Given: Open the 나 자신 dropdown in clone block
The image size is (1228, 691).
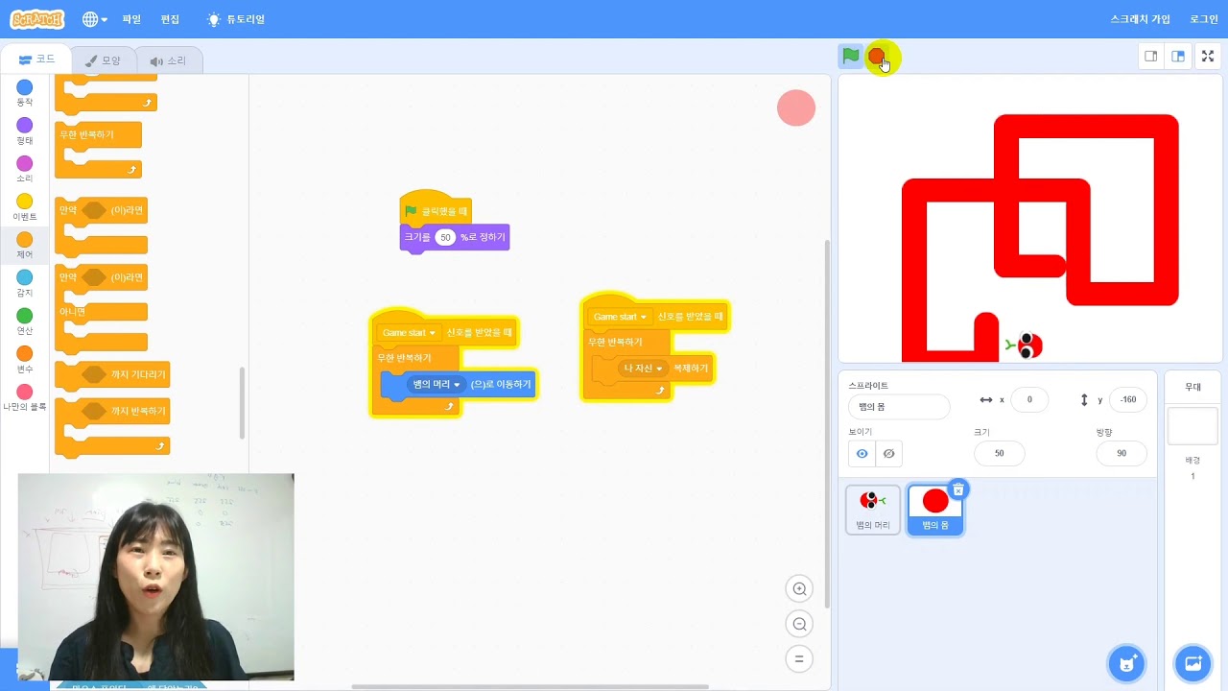Looking at the screenshot, I should (644, 369).
